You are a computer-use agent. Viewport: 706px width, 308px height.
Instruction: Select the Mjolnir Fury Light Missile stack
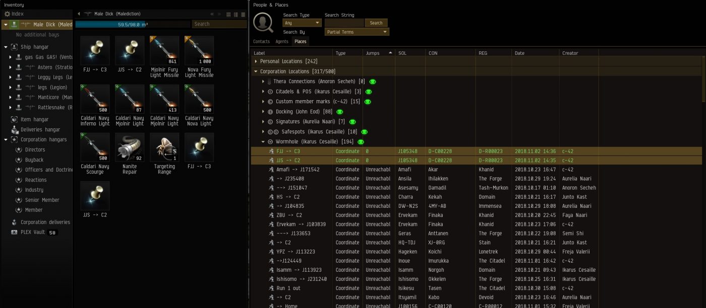coord(164,50)
